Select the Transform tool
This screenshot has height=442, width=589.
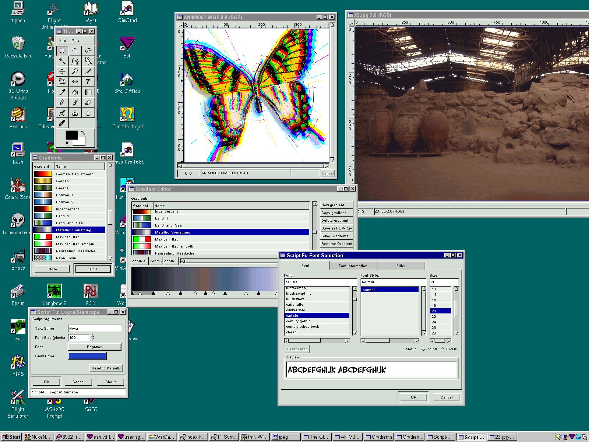pos(62,81)
